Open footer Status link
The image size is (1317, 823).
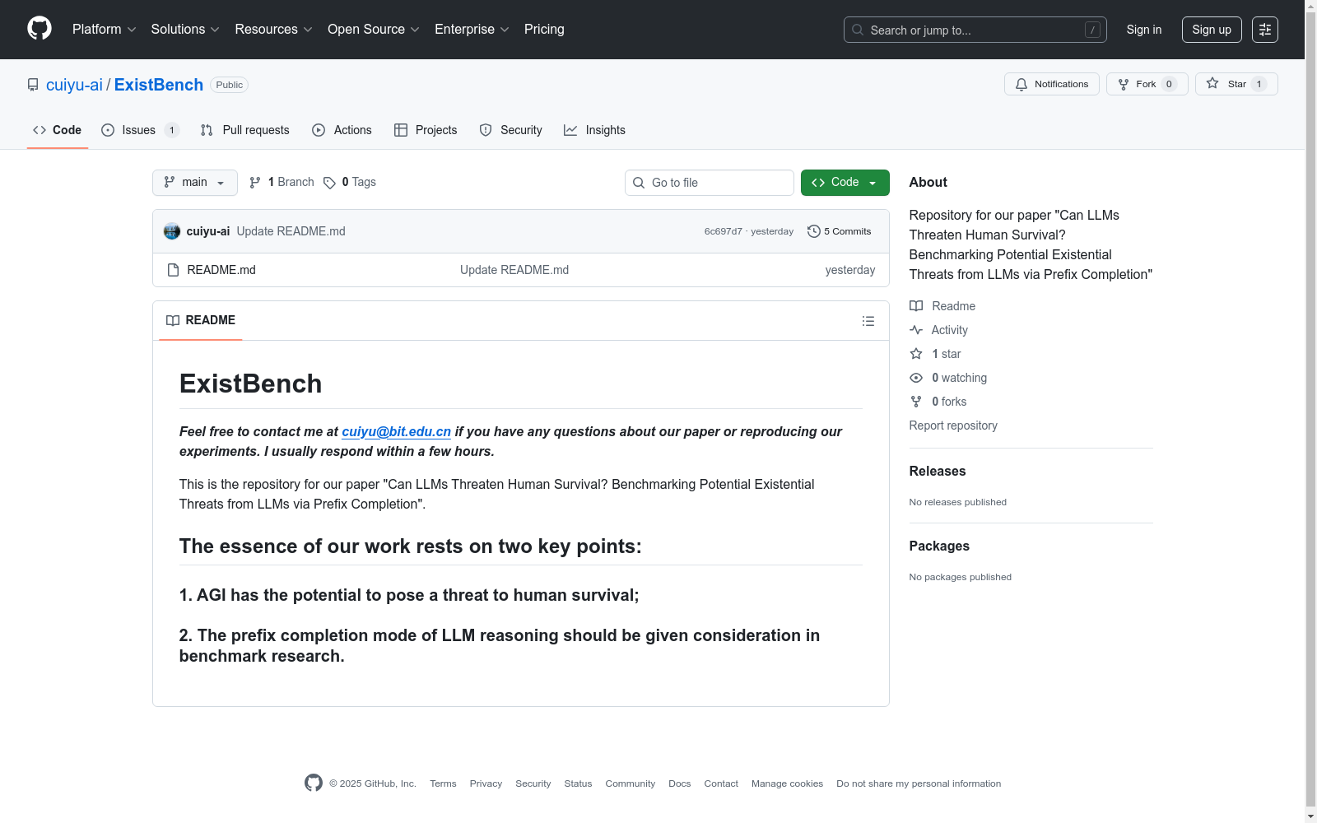pos(578,783)
